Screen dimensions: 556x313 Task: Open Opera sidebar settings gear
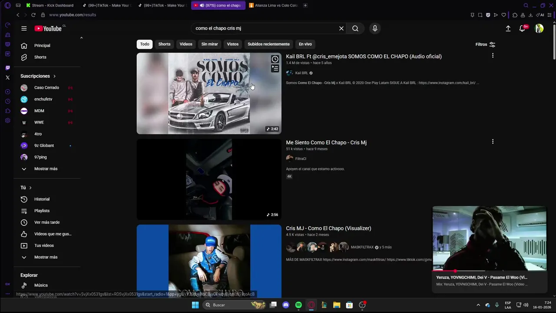7,120
